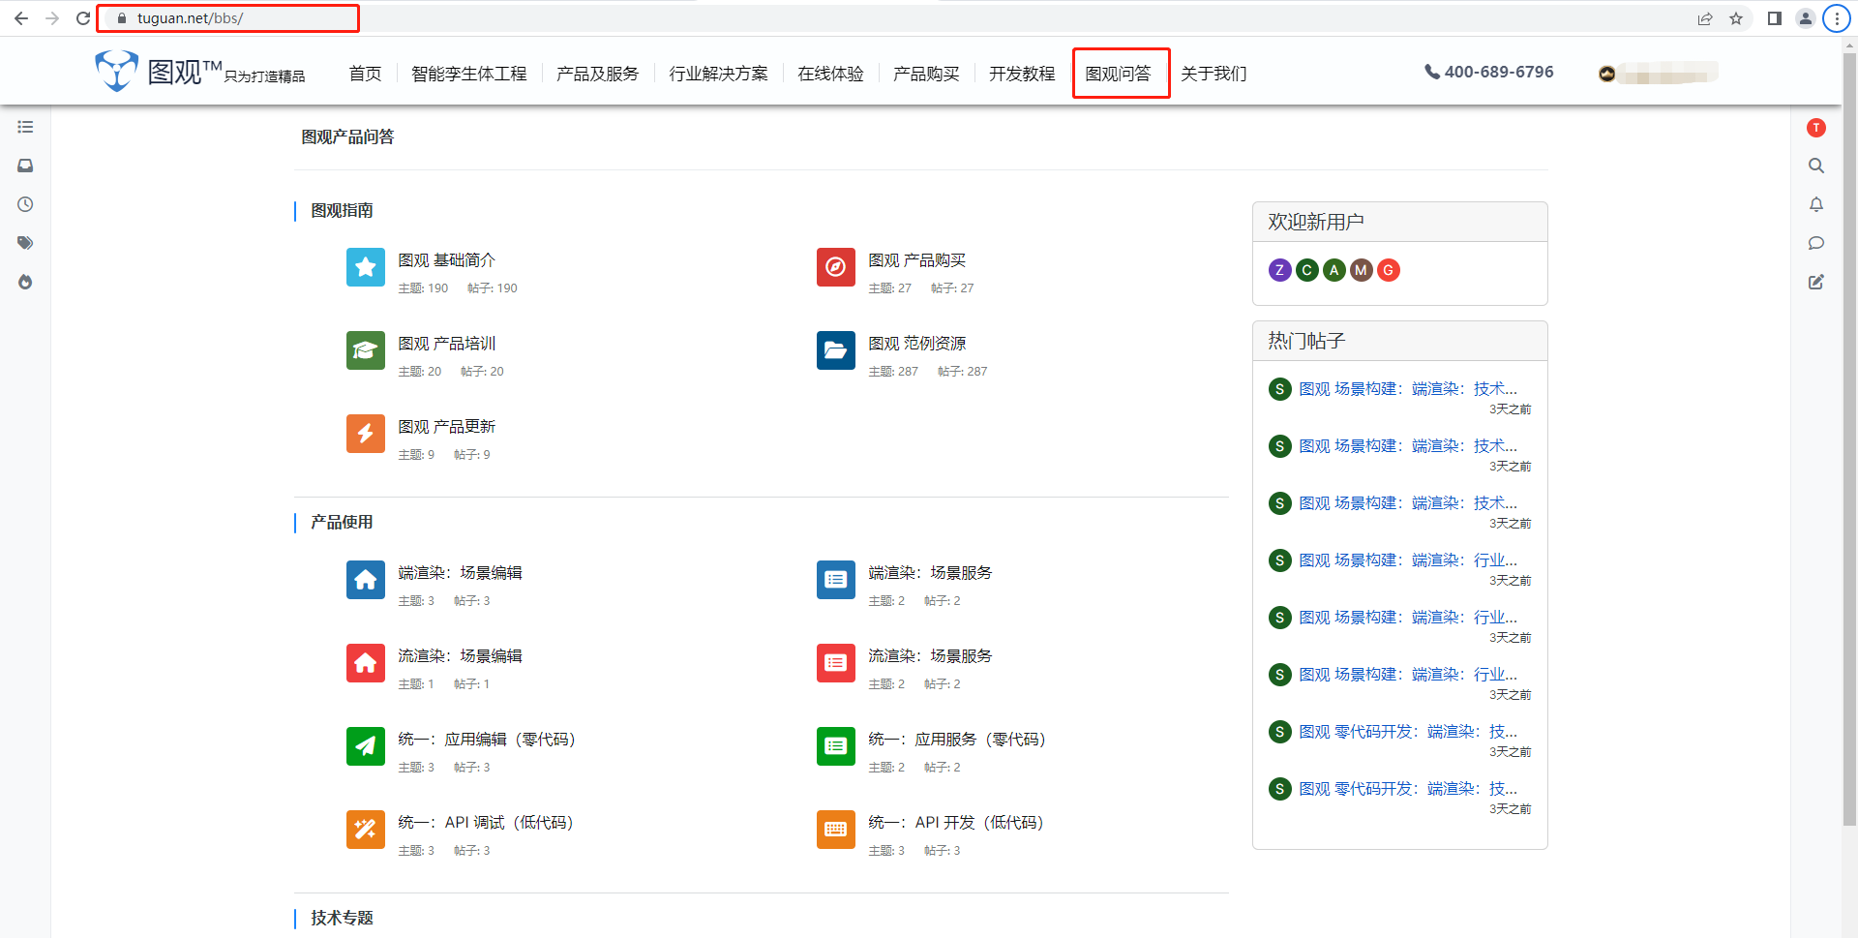
Task: Click the blue list icon for 端渲染 场景服务
Action: [836, 580]
